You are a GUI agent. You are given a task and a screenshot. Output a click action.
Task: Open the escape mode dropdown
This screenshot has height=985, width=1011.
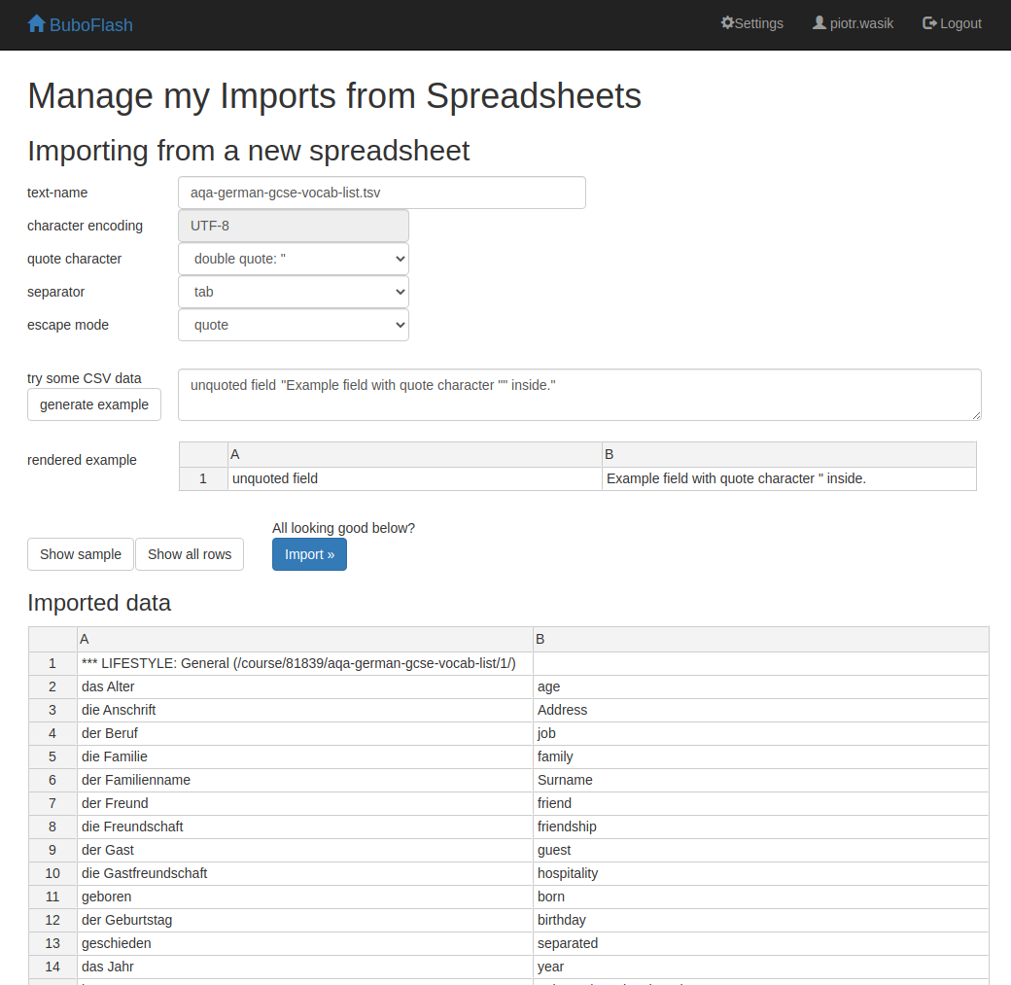(x=294, y=325)
